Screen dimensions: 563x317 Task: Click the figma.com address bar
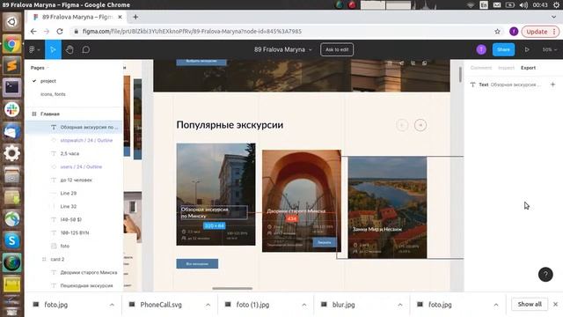point(280,32)
